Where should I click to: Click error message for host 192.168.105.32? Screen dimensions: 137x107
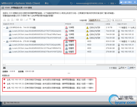coord(50,84)
